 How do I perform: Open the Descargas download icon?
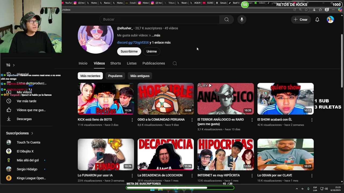(9, 119)
